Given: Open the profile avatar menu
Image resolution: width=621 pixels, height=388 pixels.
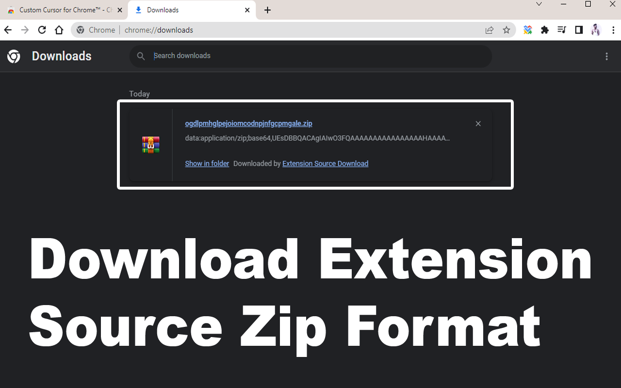Looking at the screenshot, I should click(596, 30).
